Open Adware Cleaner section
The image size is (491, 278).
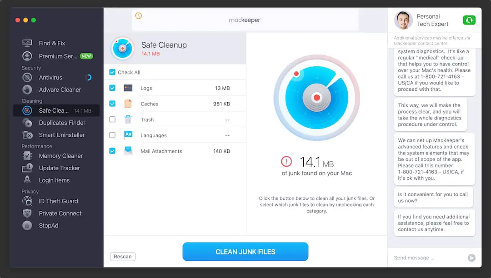tap(56, 89)
